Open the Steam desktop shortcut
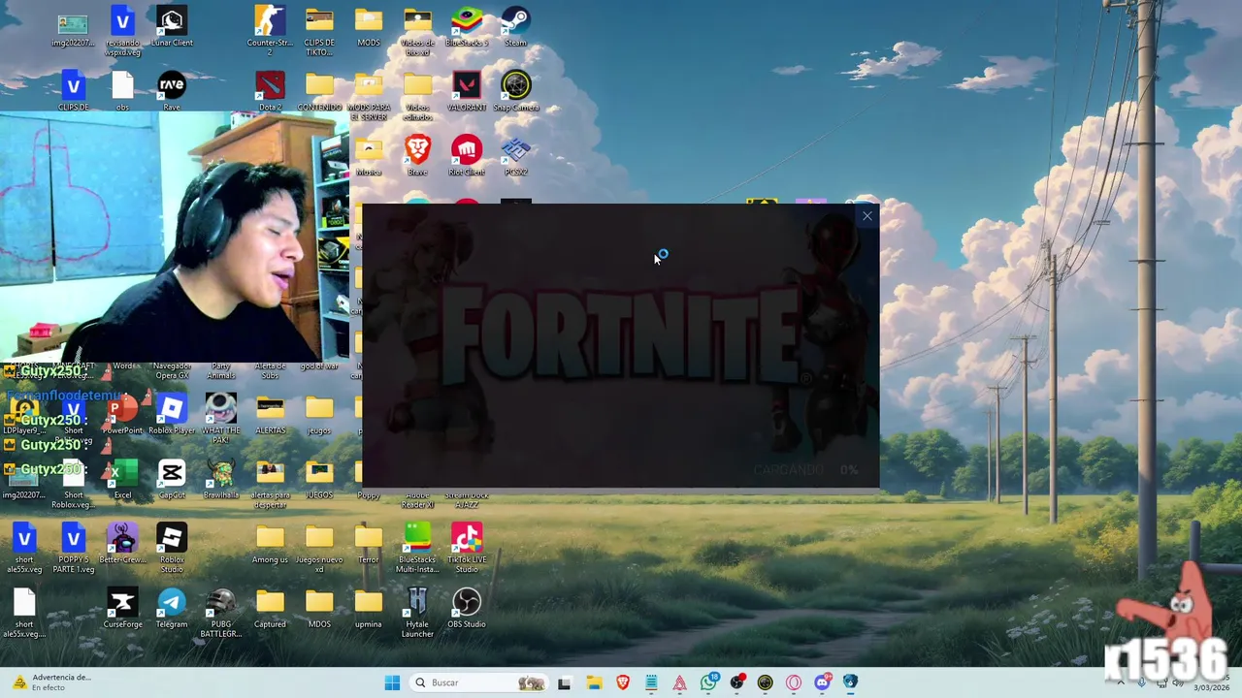Viewport: 1242px width, 698px height. coord(515,27)
